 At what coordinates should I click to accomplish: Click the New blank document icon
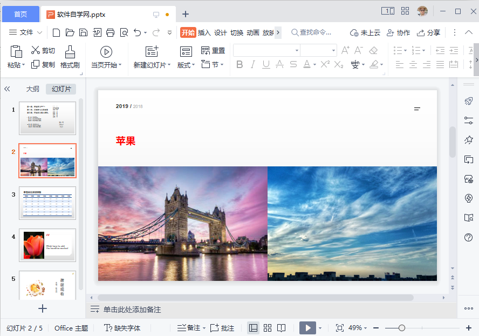[x=56, y=32]
